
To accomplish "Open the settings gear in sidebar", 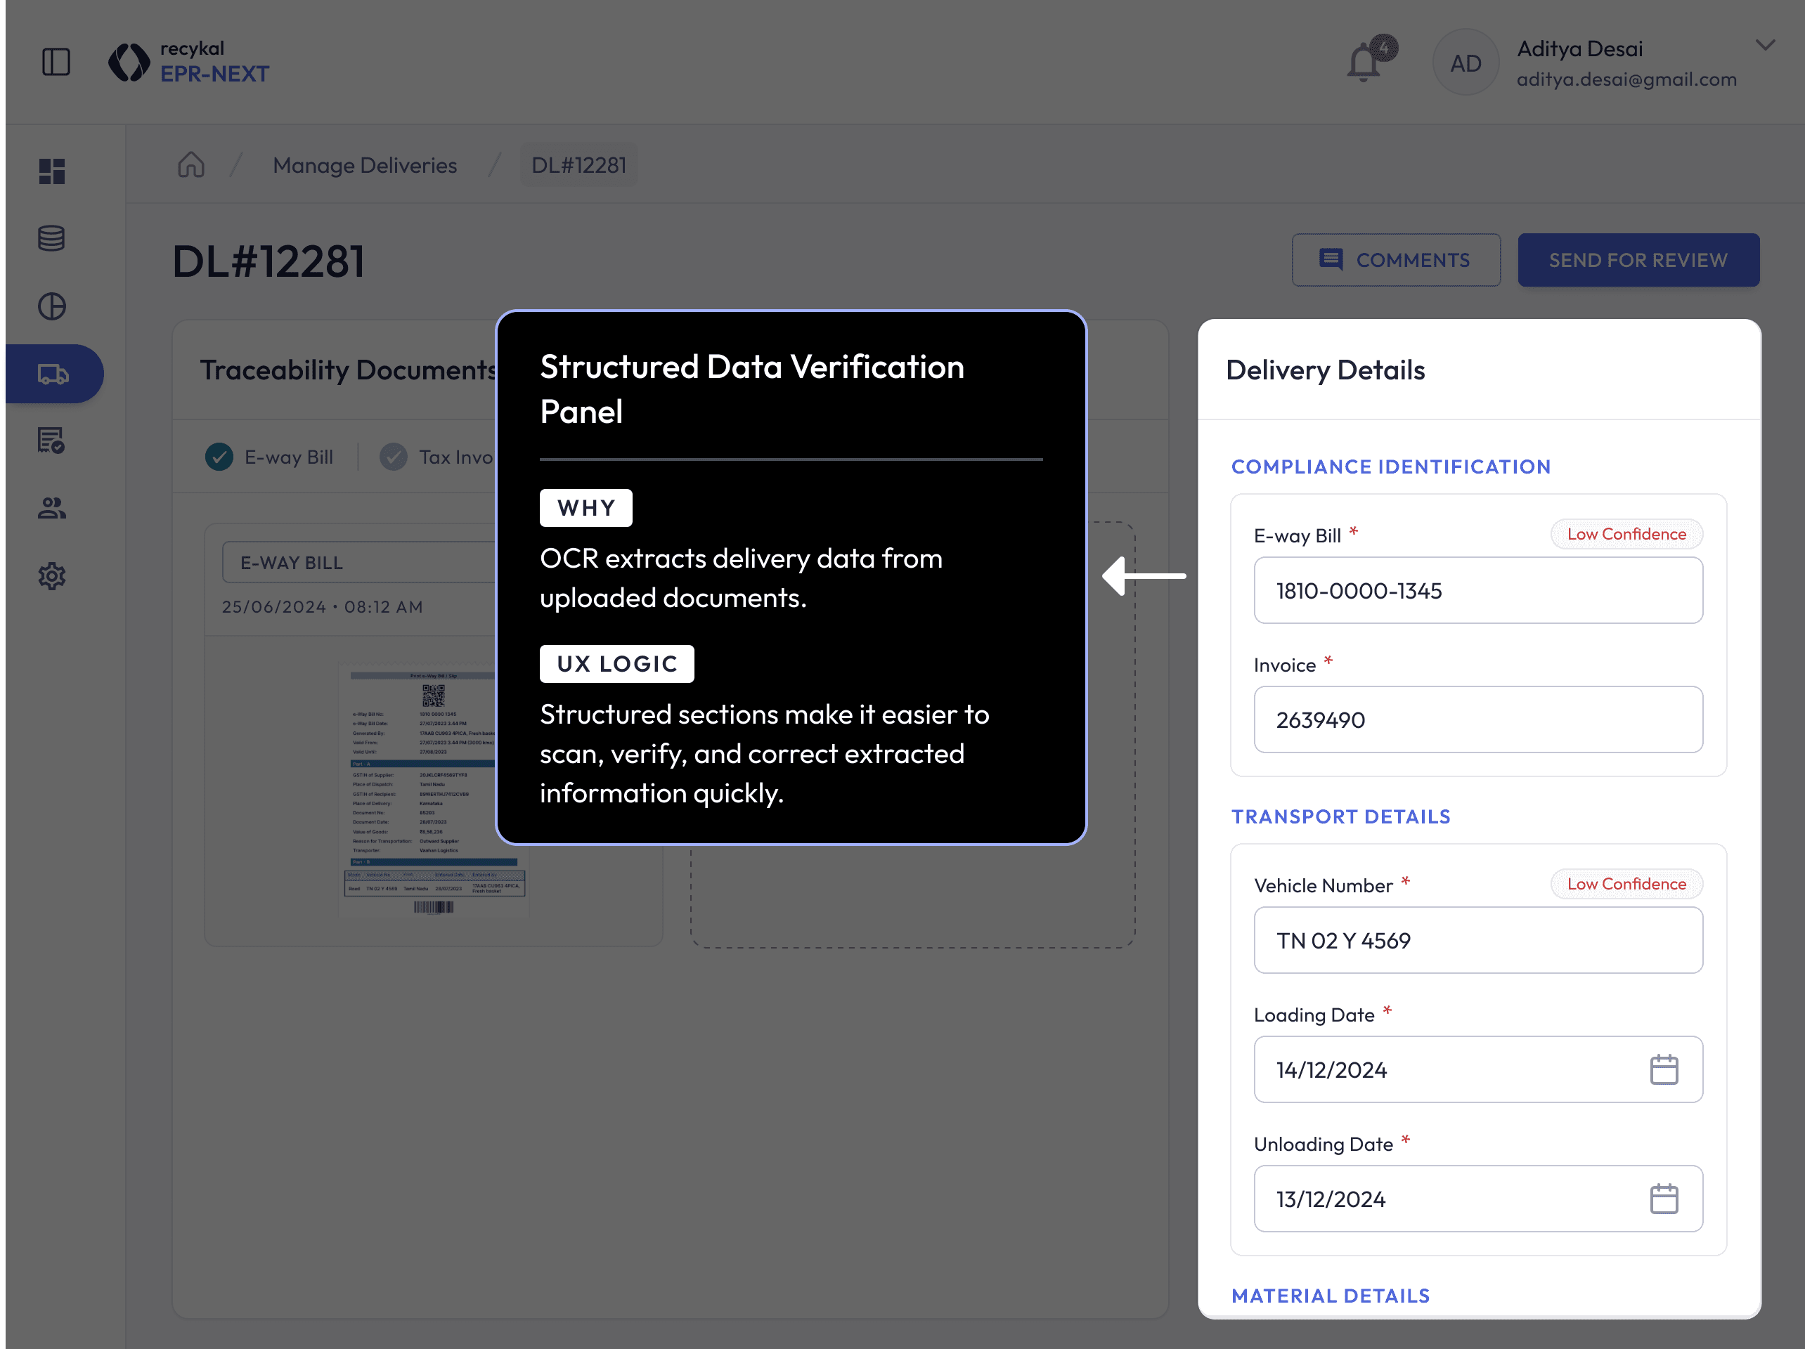I will point(51,577).
